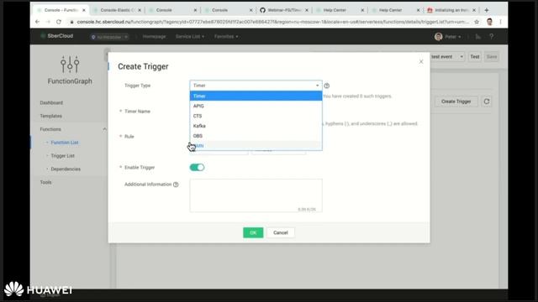The image size is (538, 302).
Task: Click the Additional Information help icon
Action: pyautogui.click(x=176, y=185)
